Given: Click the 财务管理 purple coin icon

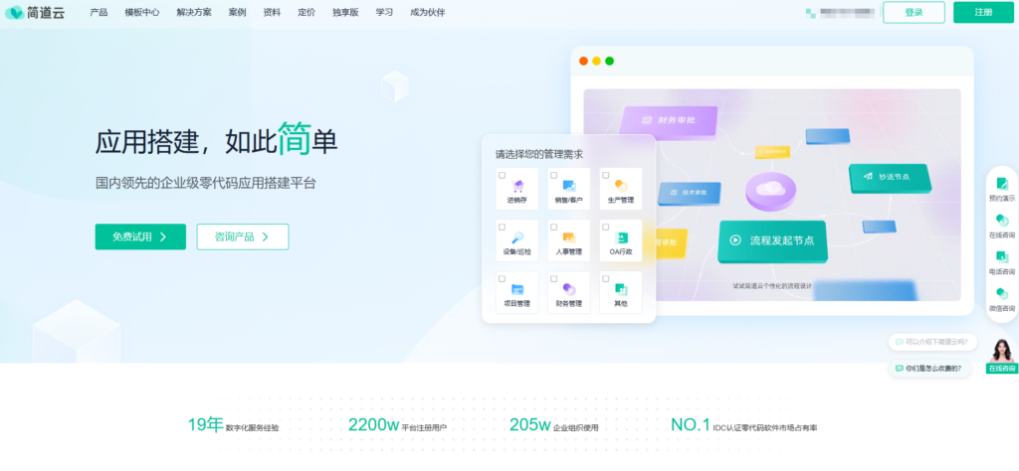Looking at the screenshot, I should pos(569,289).
